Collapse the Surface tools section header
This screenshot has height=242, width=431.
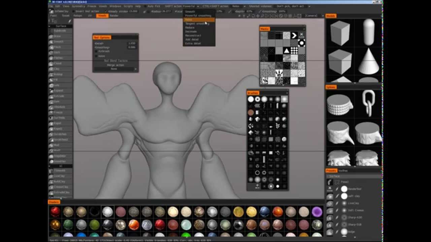61,26
